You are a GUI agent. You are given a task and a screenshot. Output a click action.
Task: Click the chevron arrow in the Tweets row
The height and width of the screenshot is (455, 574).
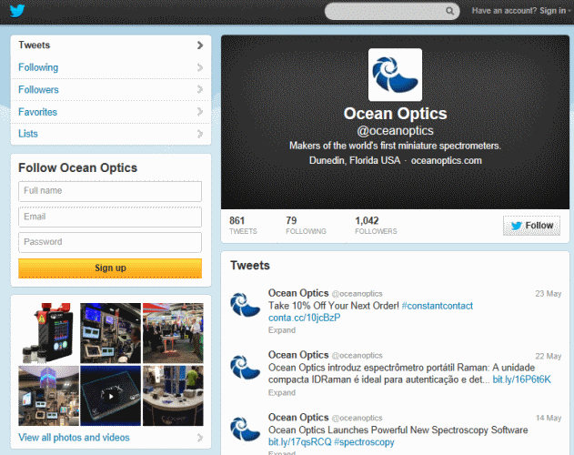click(x=200, y=45)
